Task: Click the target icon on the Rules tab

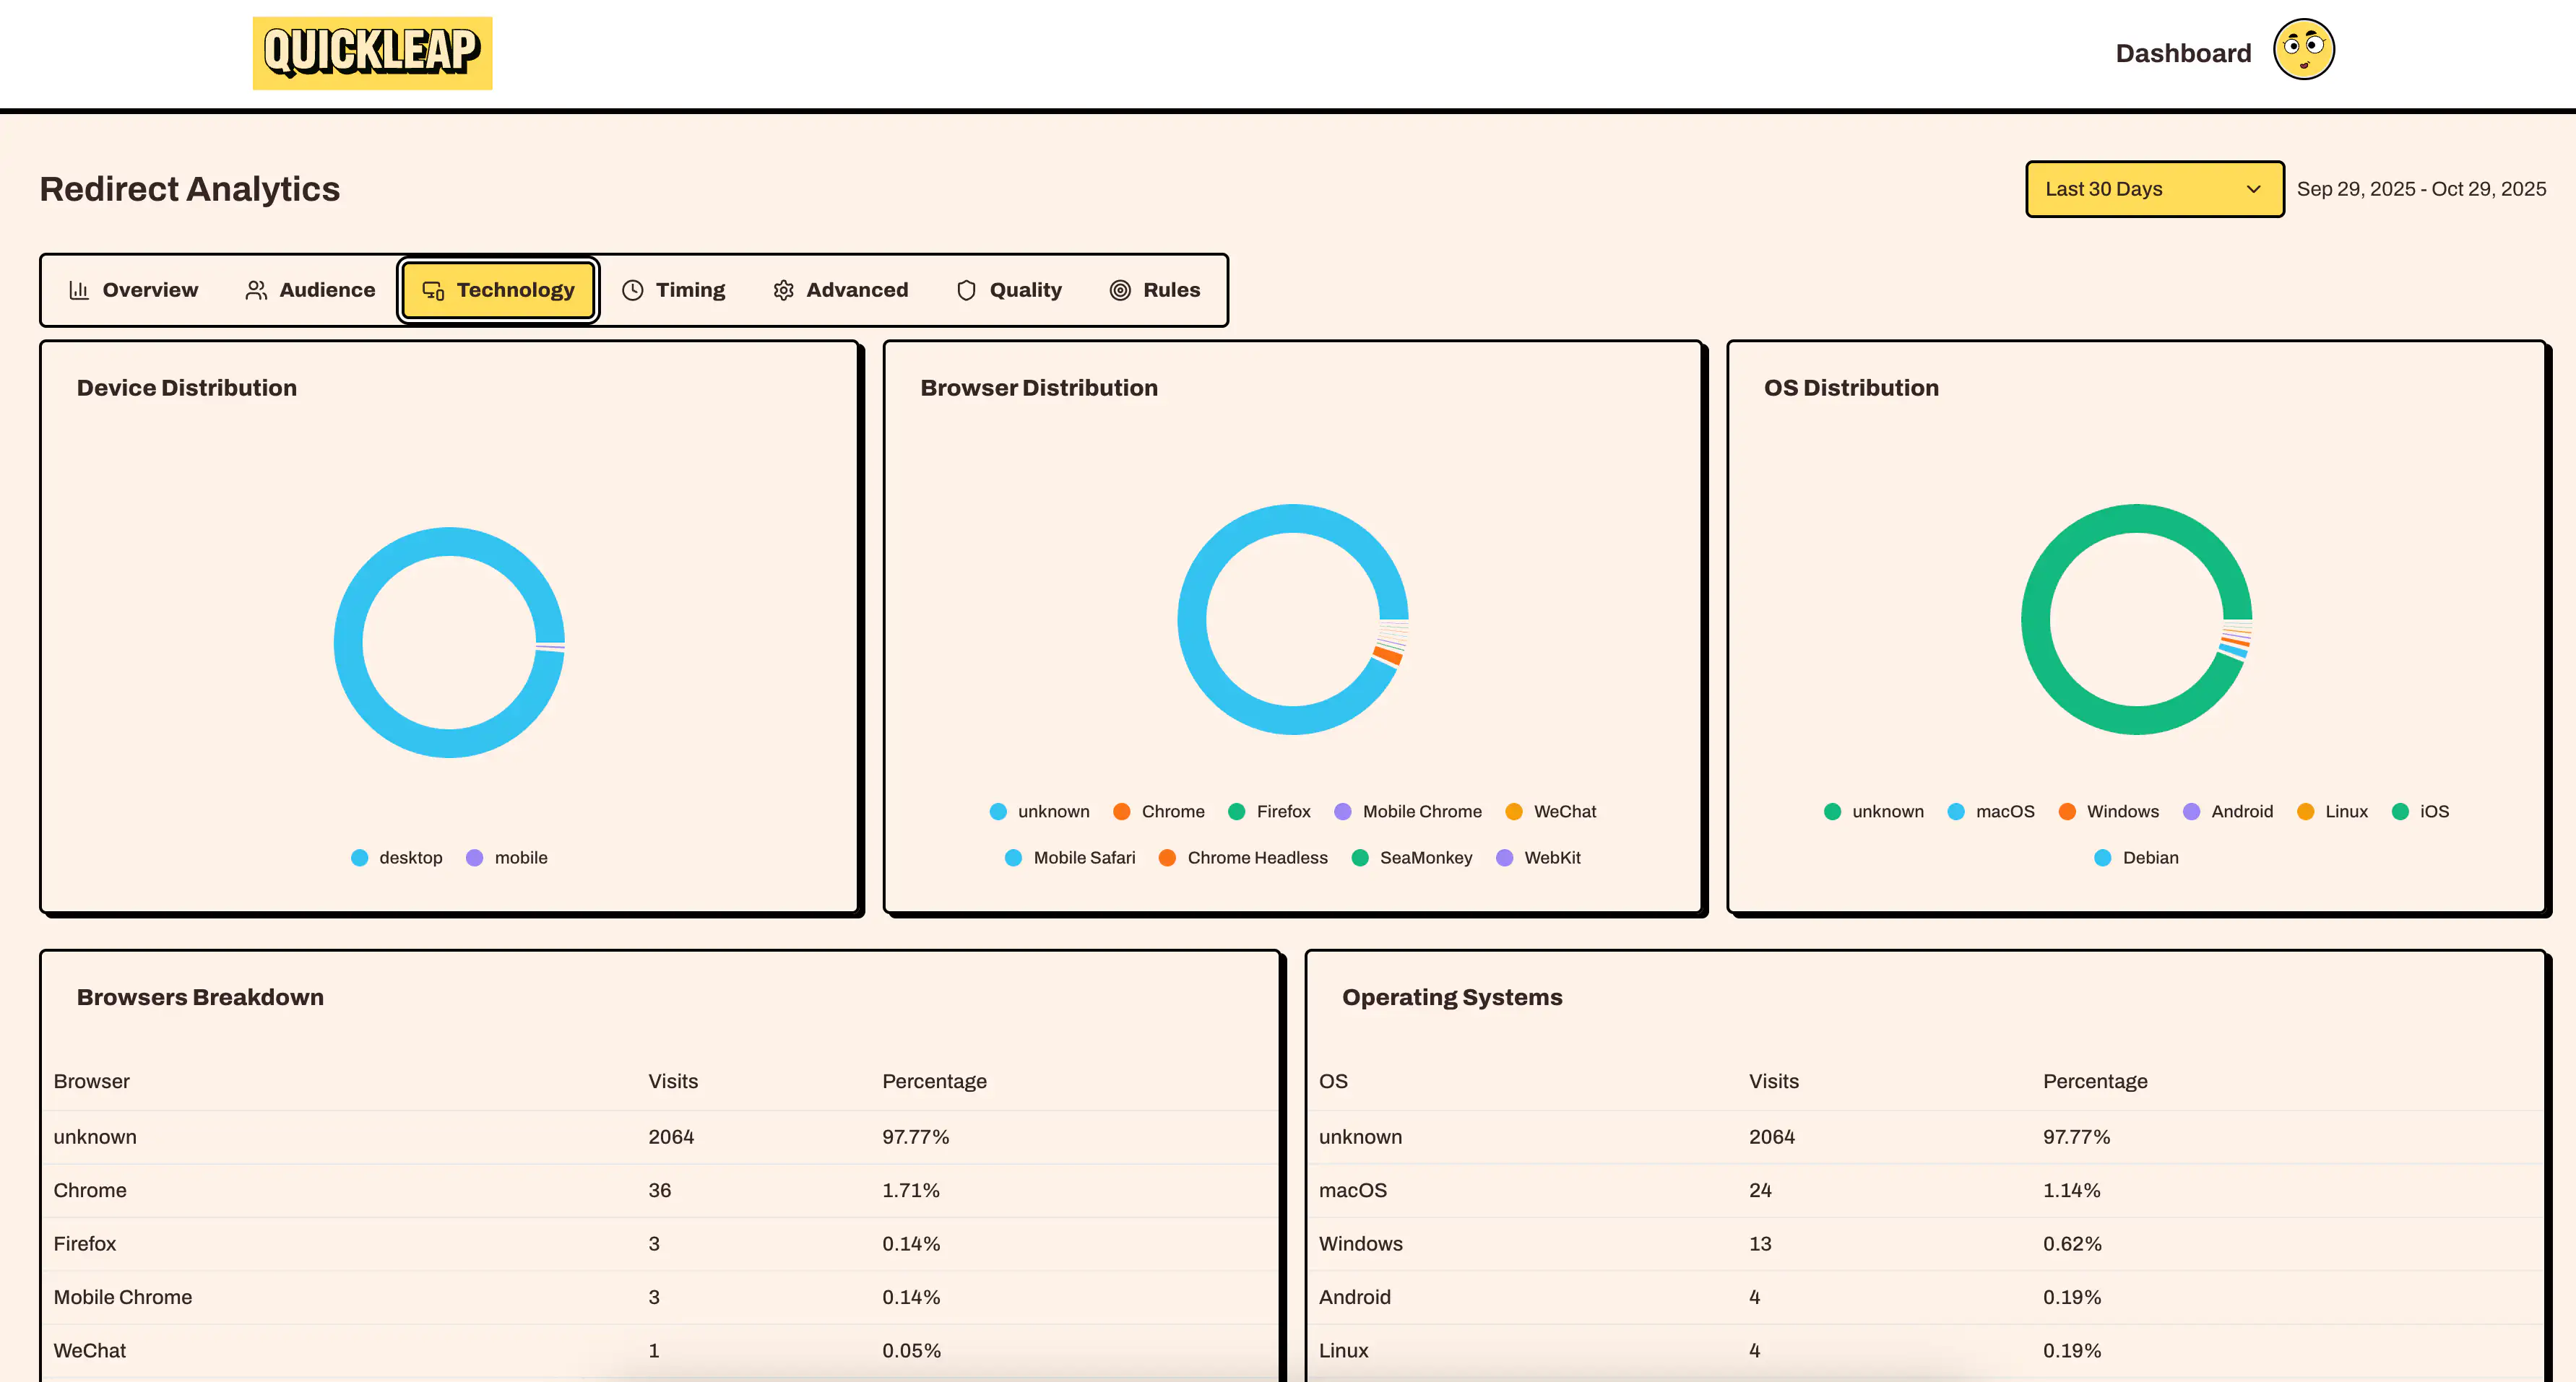Action: pyautogui.click(x=1119, y=290)
